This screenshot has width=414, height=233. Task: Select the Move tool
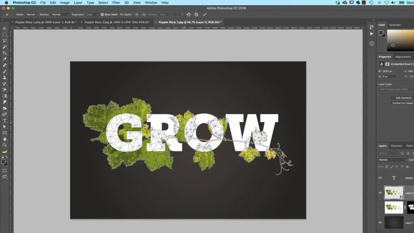coord(5,28)
